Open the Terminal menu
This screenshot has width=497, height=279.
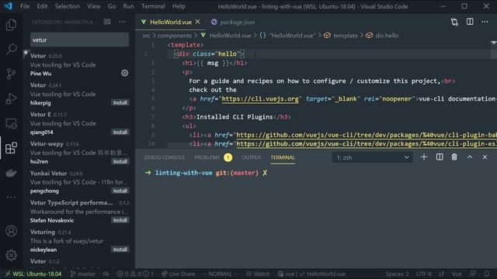point(153,6)
